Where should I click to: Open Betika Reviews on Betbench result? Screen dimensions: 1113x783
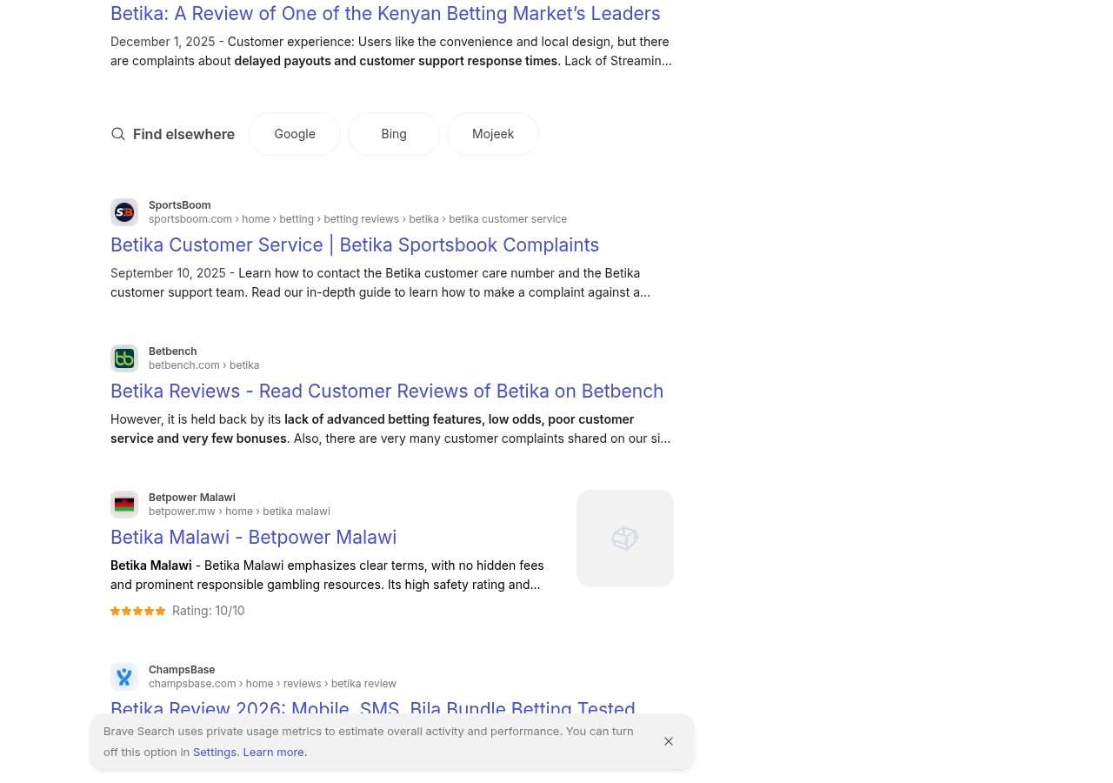pos(387,391)
